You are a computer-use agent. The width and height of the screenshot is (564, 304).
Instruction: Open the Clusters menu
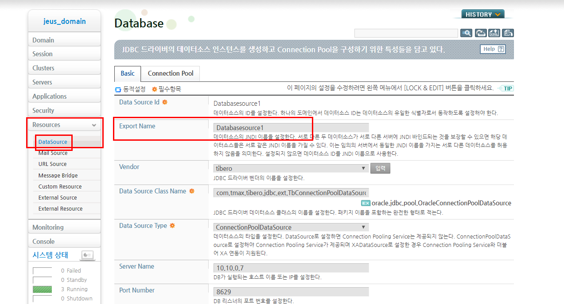(x=64, y=68)
